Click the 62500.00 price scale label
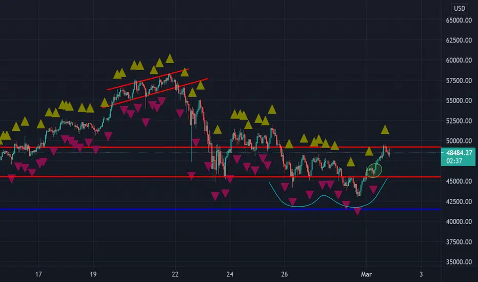Viewport: 478px width, 282px height. click(x=459, y=40)
